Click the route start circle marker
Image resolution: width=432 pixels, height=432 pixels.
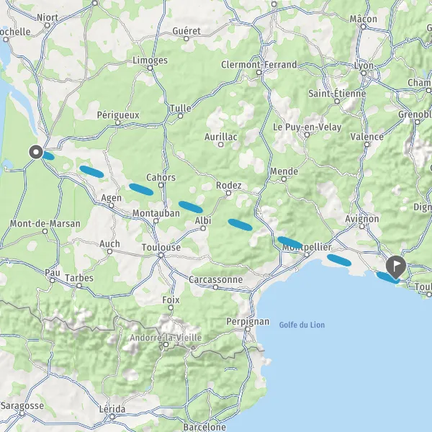(35, 152)
